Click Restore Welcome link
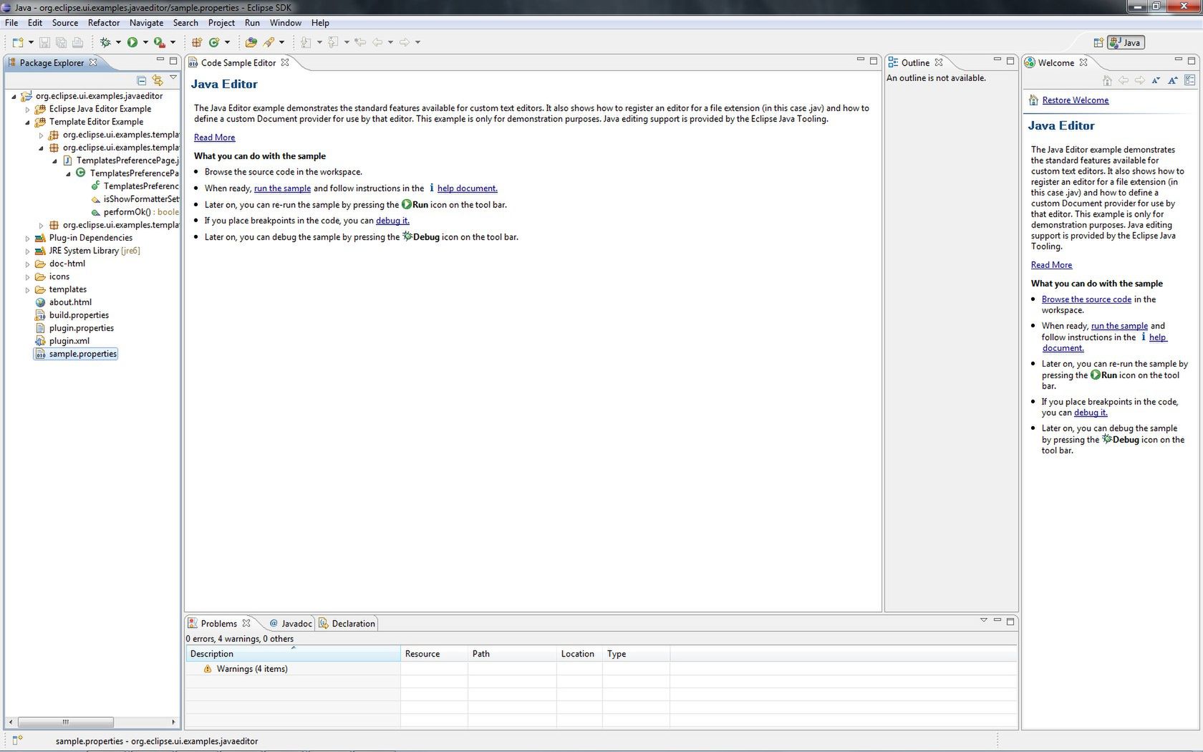This screenshot has width=1203, height=752. 1075,100
